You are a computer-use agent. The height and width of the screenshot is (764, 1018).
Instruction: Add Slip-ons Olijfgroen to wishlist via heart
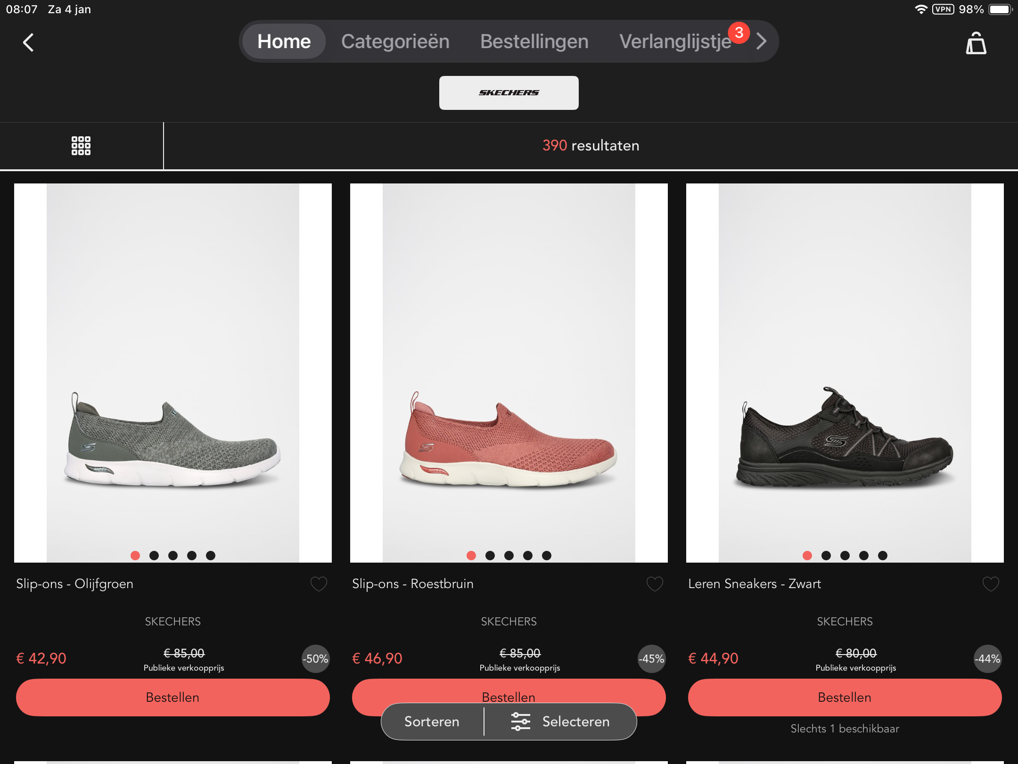pyautogui.click(x=319, y=584)
